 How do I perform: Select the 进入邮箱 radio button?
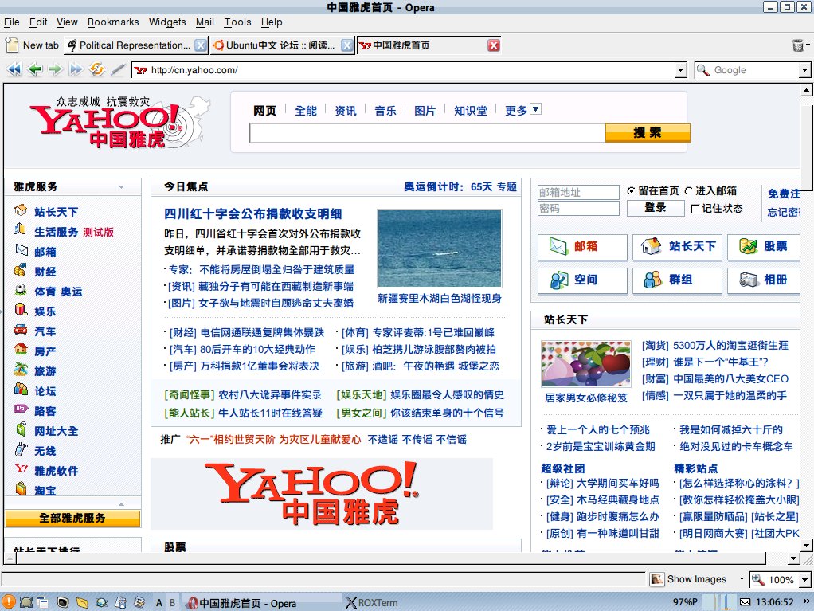pos(688,191)
